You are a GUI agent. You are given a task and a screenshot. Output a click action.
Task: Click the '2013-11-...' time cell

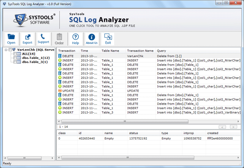click(x=89, y=108)
